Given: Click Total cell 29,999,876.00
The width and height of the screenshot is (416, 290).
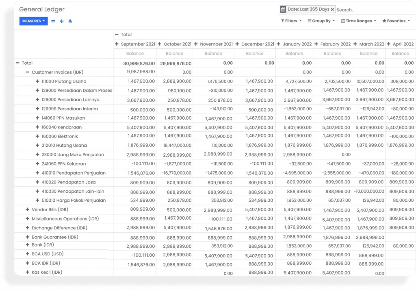Looking at the screenshot, I should pyautogui.click(x=175, y=63).
